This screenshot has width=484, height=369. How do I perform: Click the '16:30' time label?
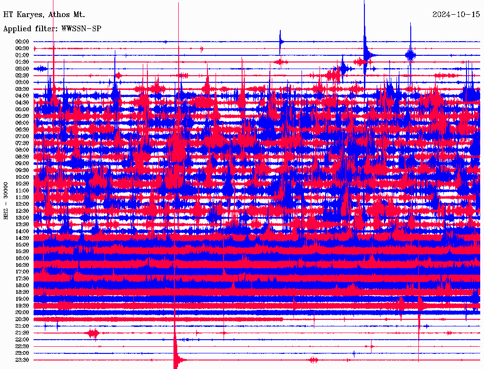click(x=22, y=265)
